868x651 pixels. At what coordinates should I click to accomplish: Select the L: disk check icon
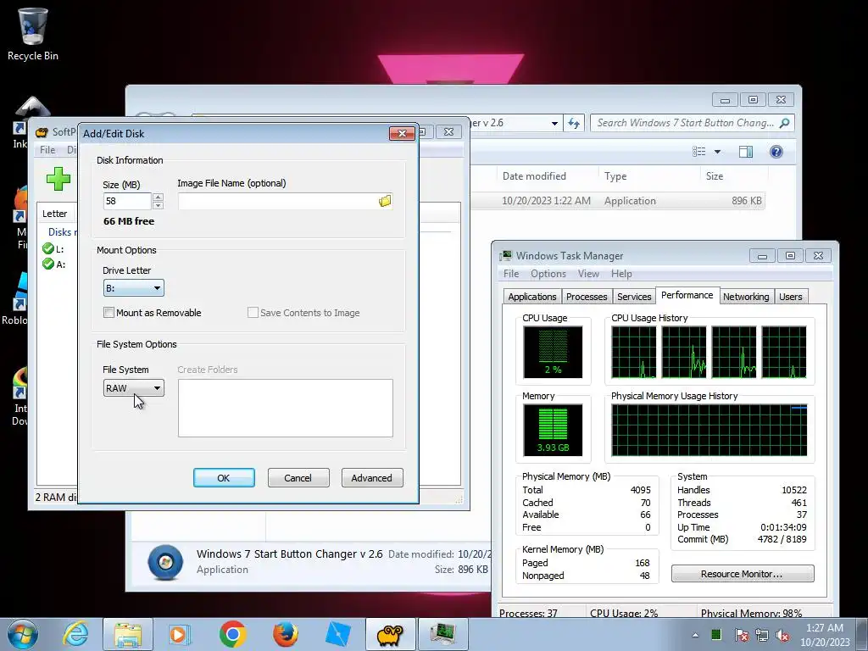click(48, 248)
